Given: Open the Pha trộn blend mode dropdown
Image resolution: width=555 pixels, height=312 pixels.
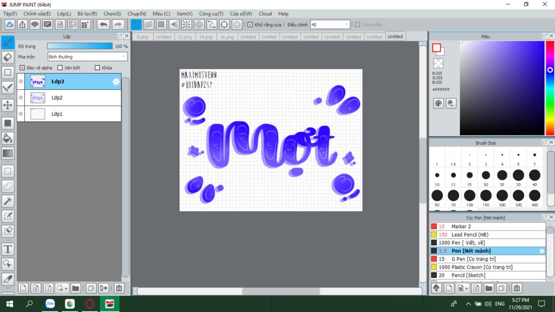Looking at the screenshot, I should click(x=87, y=56).
